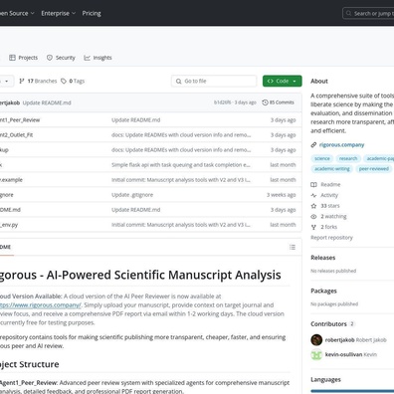394x394 pixels.
Task: Open the Insights tab
Action: tap(98, 58)
